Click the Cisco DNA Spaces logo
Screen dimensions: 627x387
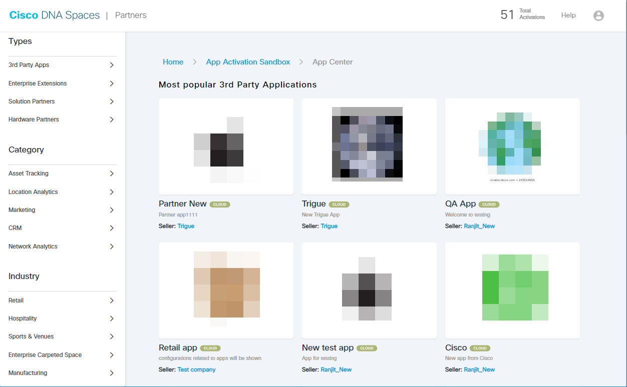click(55, 15)
